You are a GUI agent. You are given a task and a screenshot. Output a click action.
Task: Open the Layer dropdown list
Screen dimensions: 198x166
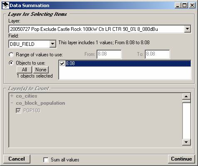click(x=187, y=29)
